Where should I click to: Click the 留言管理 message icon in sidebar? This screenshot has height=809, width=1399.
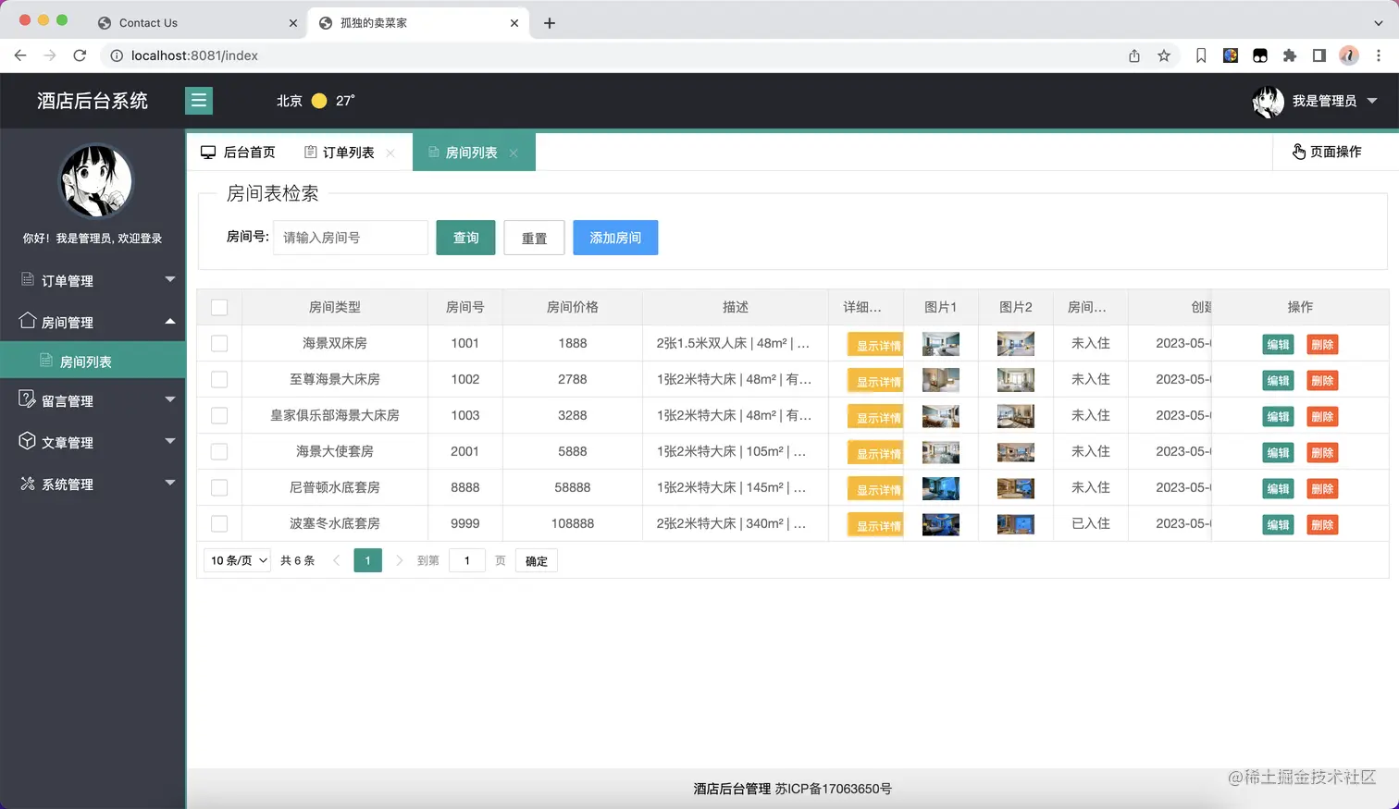28,399
